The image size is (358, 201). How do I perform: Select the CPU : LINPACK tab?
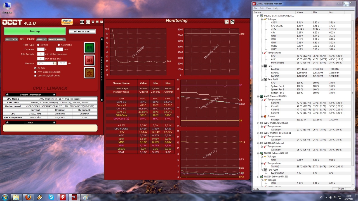[27, 39]
